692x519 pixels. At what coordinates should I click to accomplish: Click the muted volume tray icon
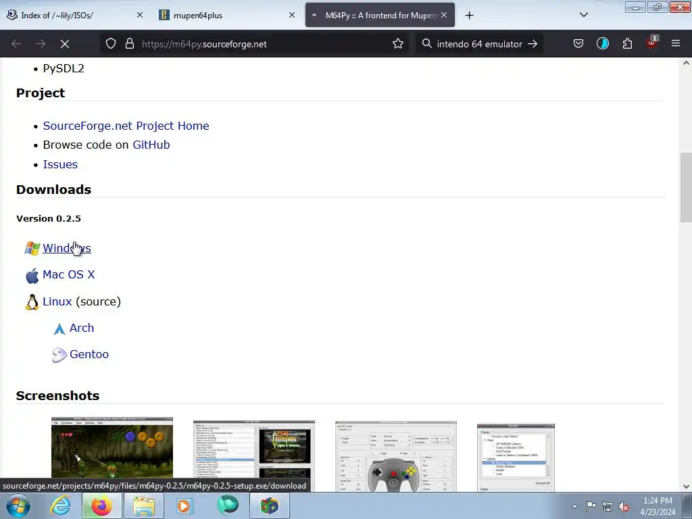(624, 506)
